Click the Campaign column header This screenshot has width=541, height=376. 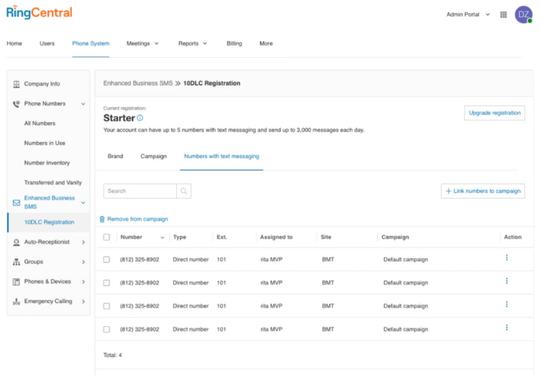pos(395,237)
